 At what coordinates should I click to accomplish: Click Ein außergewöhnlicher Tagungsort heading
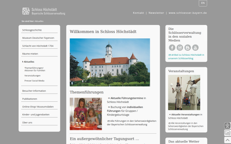(x=104, y=139)
